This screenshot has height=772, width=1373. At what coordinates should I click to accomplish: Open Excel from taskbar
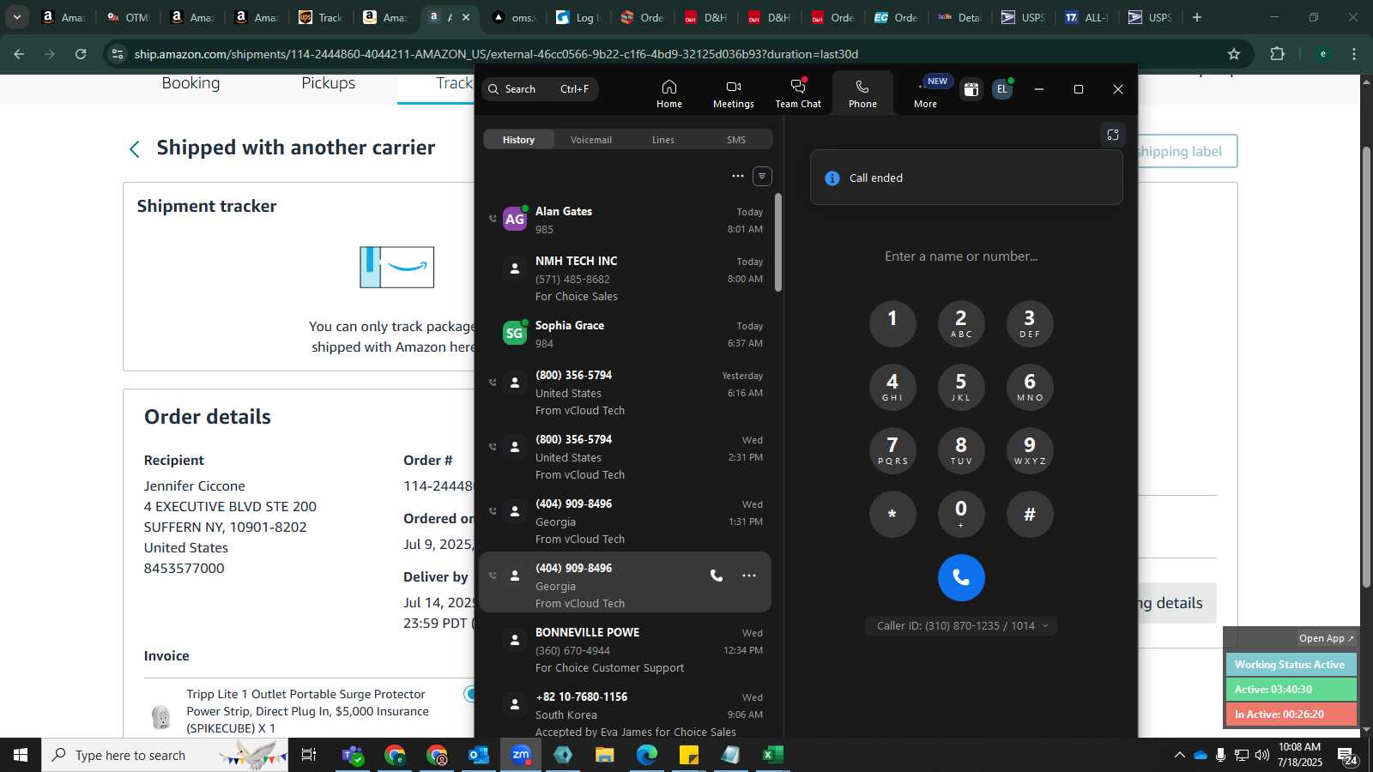click(772, 755)
